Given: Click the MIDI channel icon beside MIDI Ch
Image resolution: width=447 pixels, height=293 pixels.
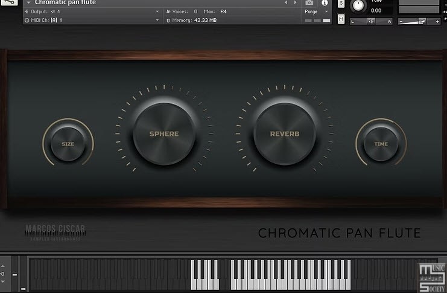Looking at the screenshot, I should click(27, 21).
